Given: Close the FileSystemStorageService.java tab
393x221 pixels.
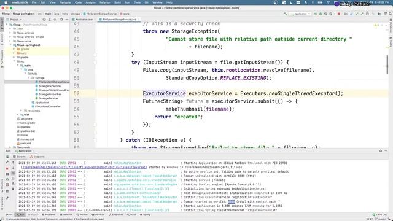Looking at the screenshot, I should [x=138, y=19].
